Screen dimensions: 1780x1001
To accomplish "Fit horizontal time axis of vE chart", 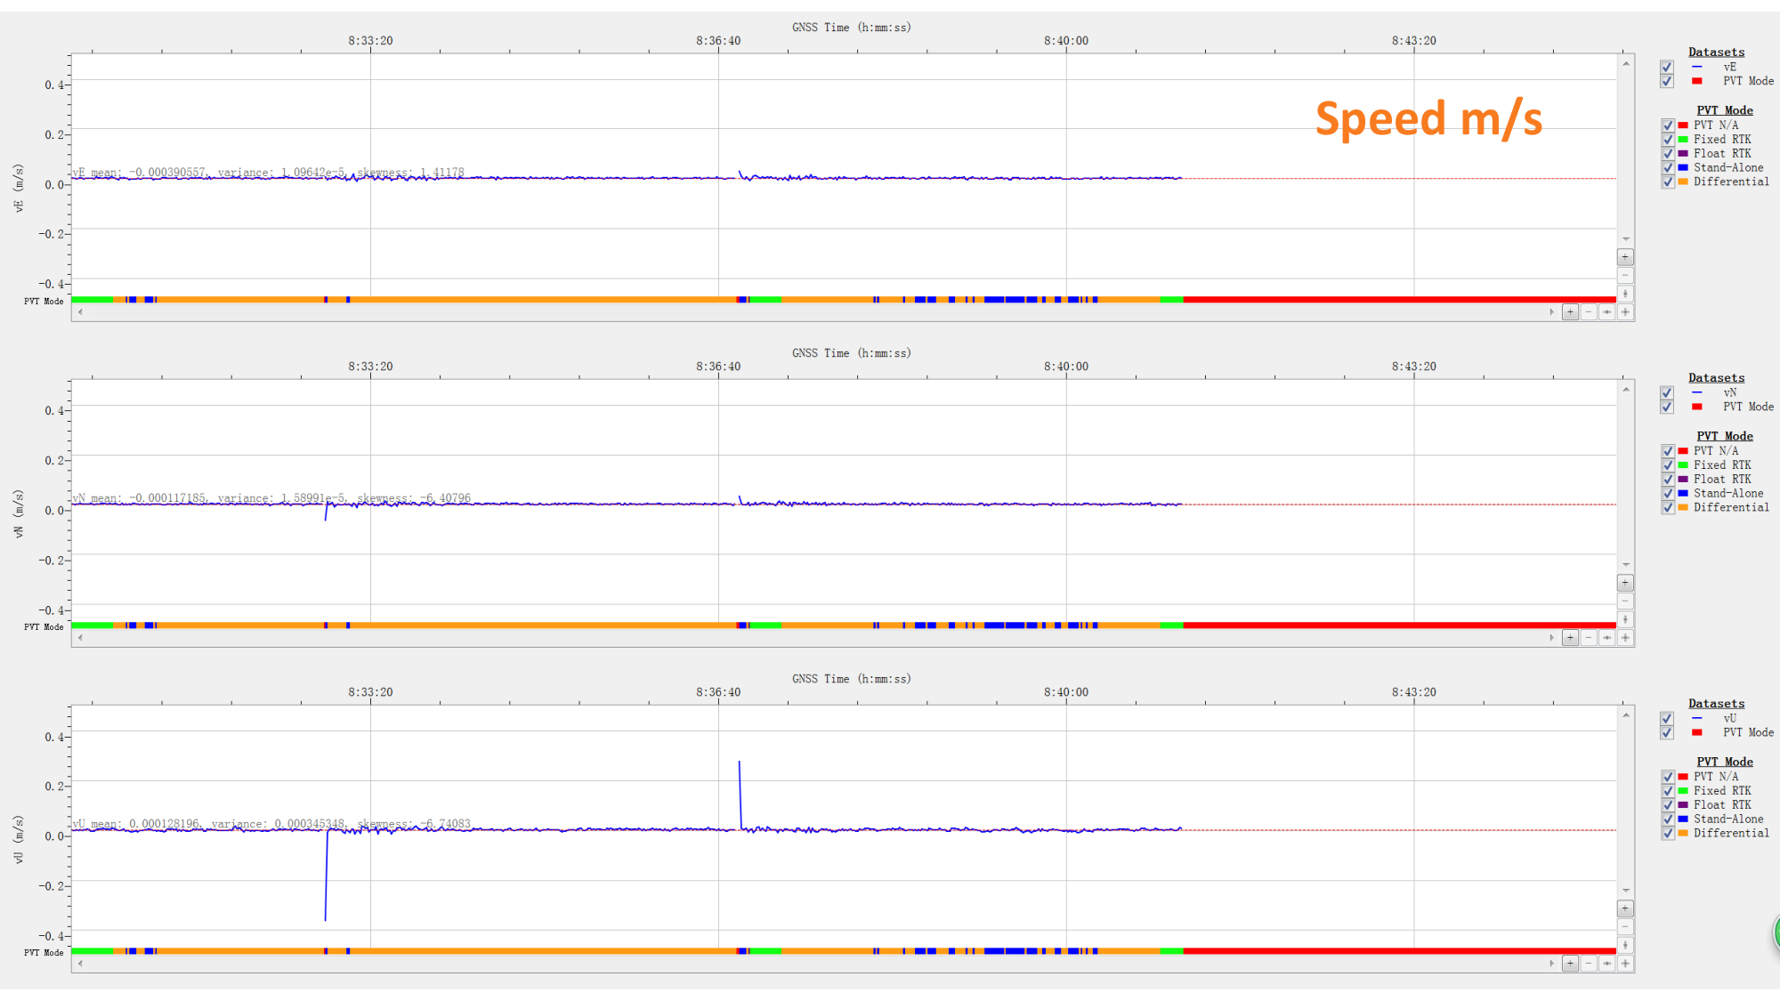I will click(x=1607, y=311).
